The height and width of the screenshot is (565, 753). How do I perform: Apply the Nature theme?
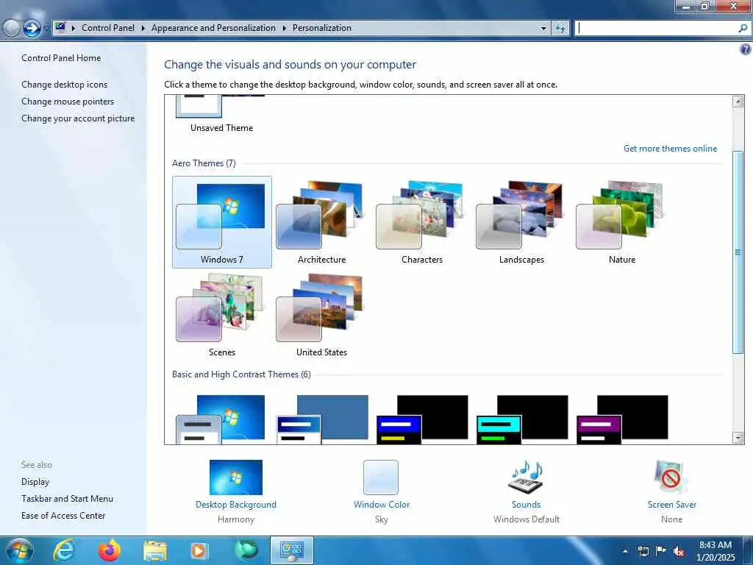point(621,222)
